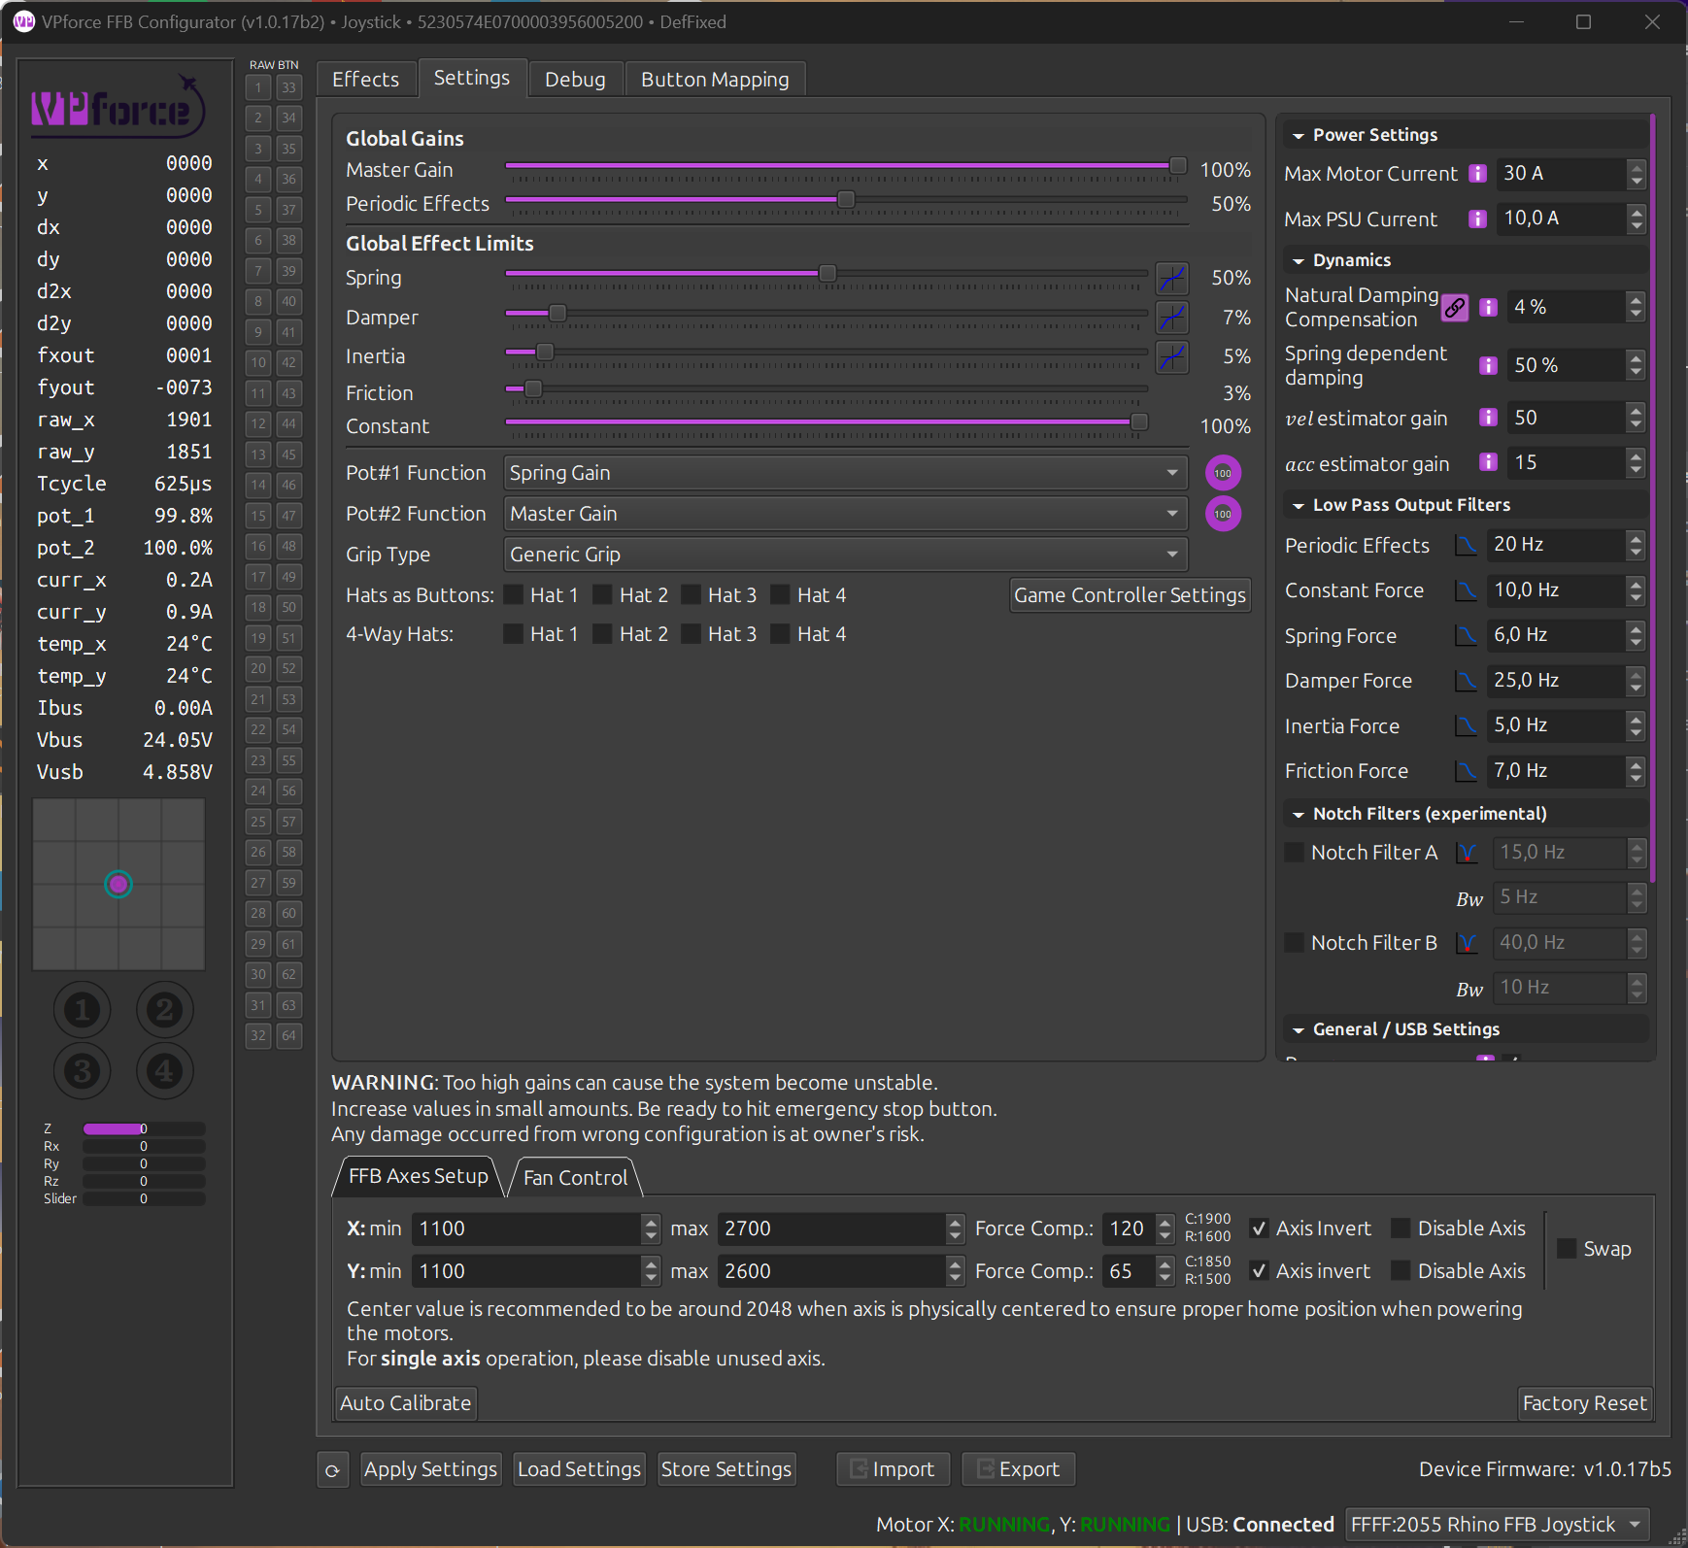
Task: Click the Inertia effect curve icon
Action: [x=1171, y=357]
